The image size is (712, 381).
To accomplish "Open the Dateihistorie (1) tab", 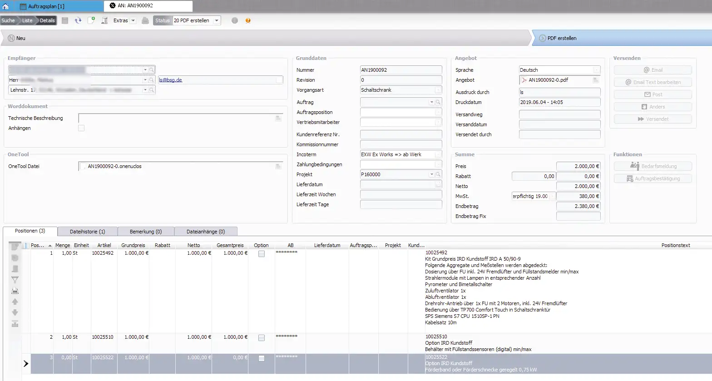I will 88,232.
